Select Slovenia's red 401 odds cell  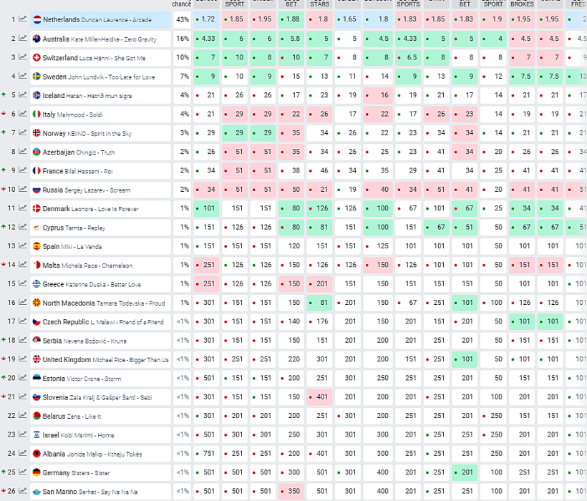click(319, 397)
